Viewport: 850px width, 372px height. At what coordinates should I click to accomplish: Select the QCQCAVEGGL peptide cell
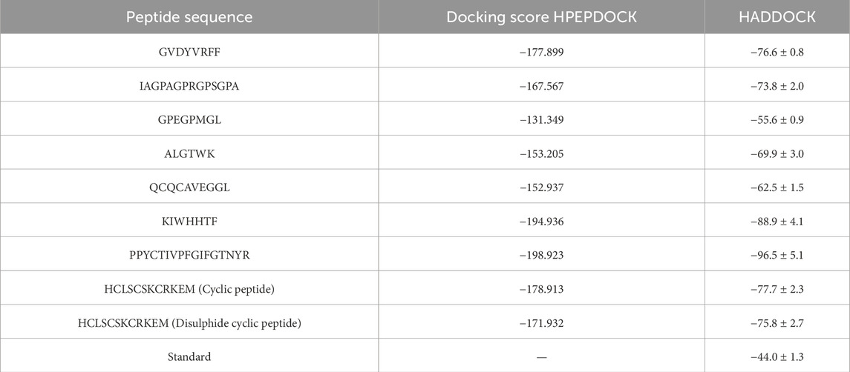[x=189, y=187]
